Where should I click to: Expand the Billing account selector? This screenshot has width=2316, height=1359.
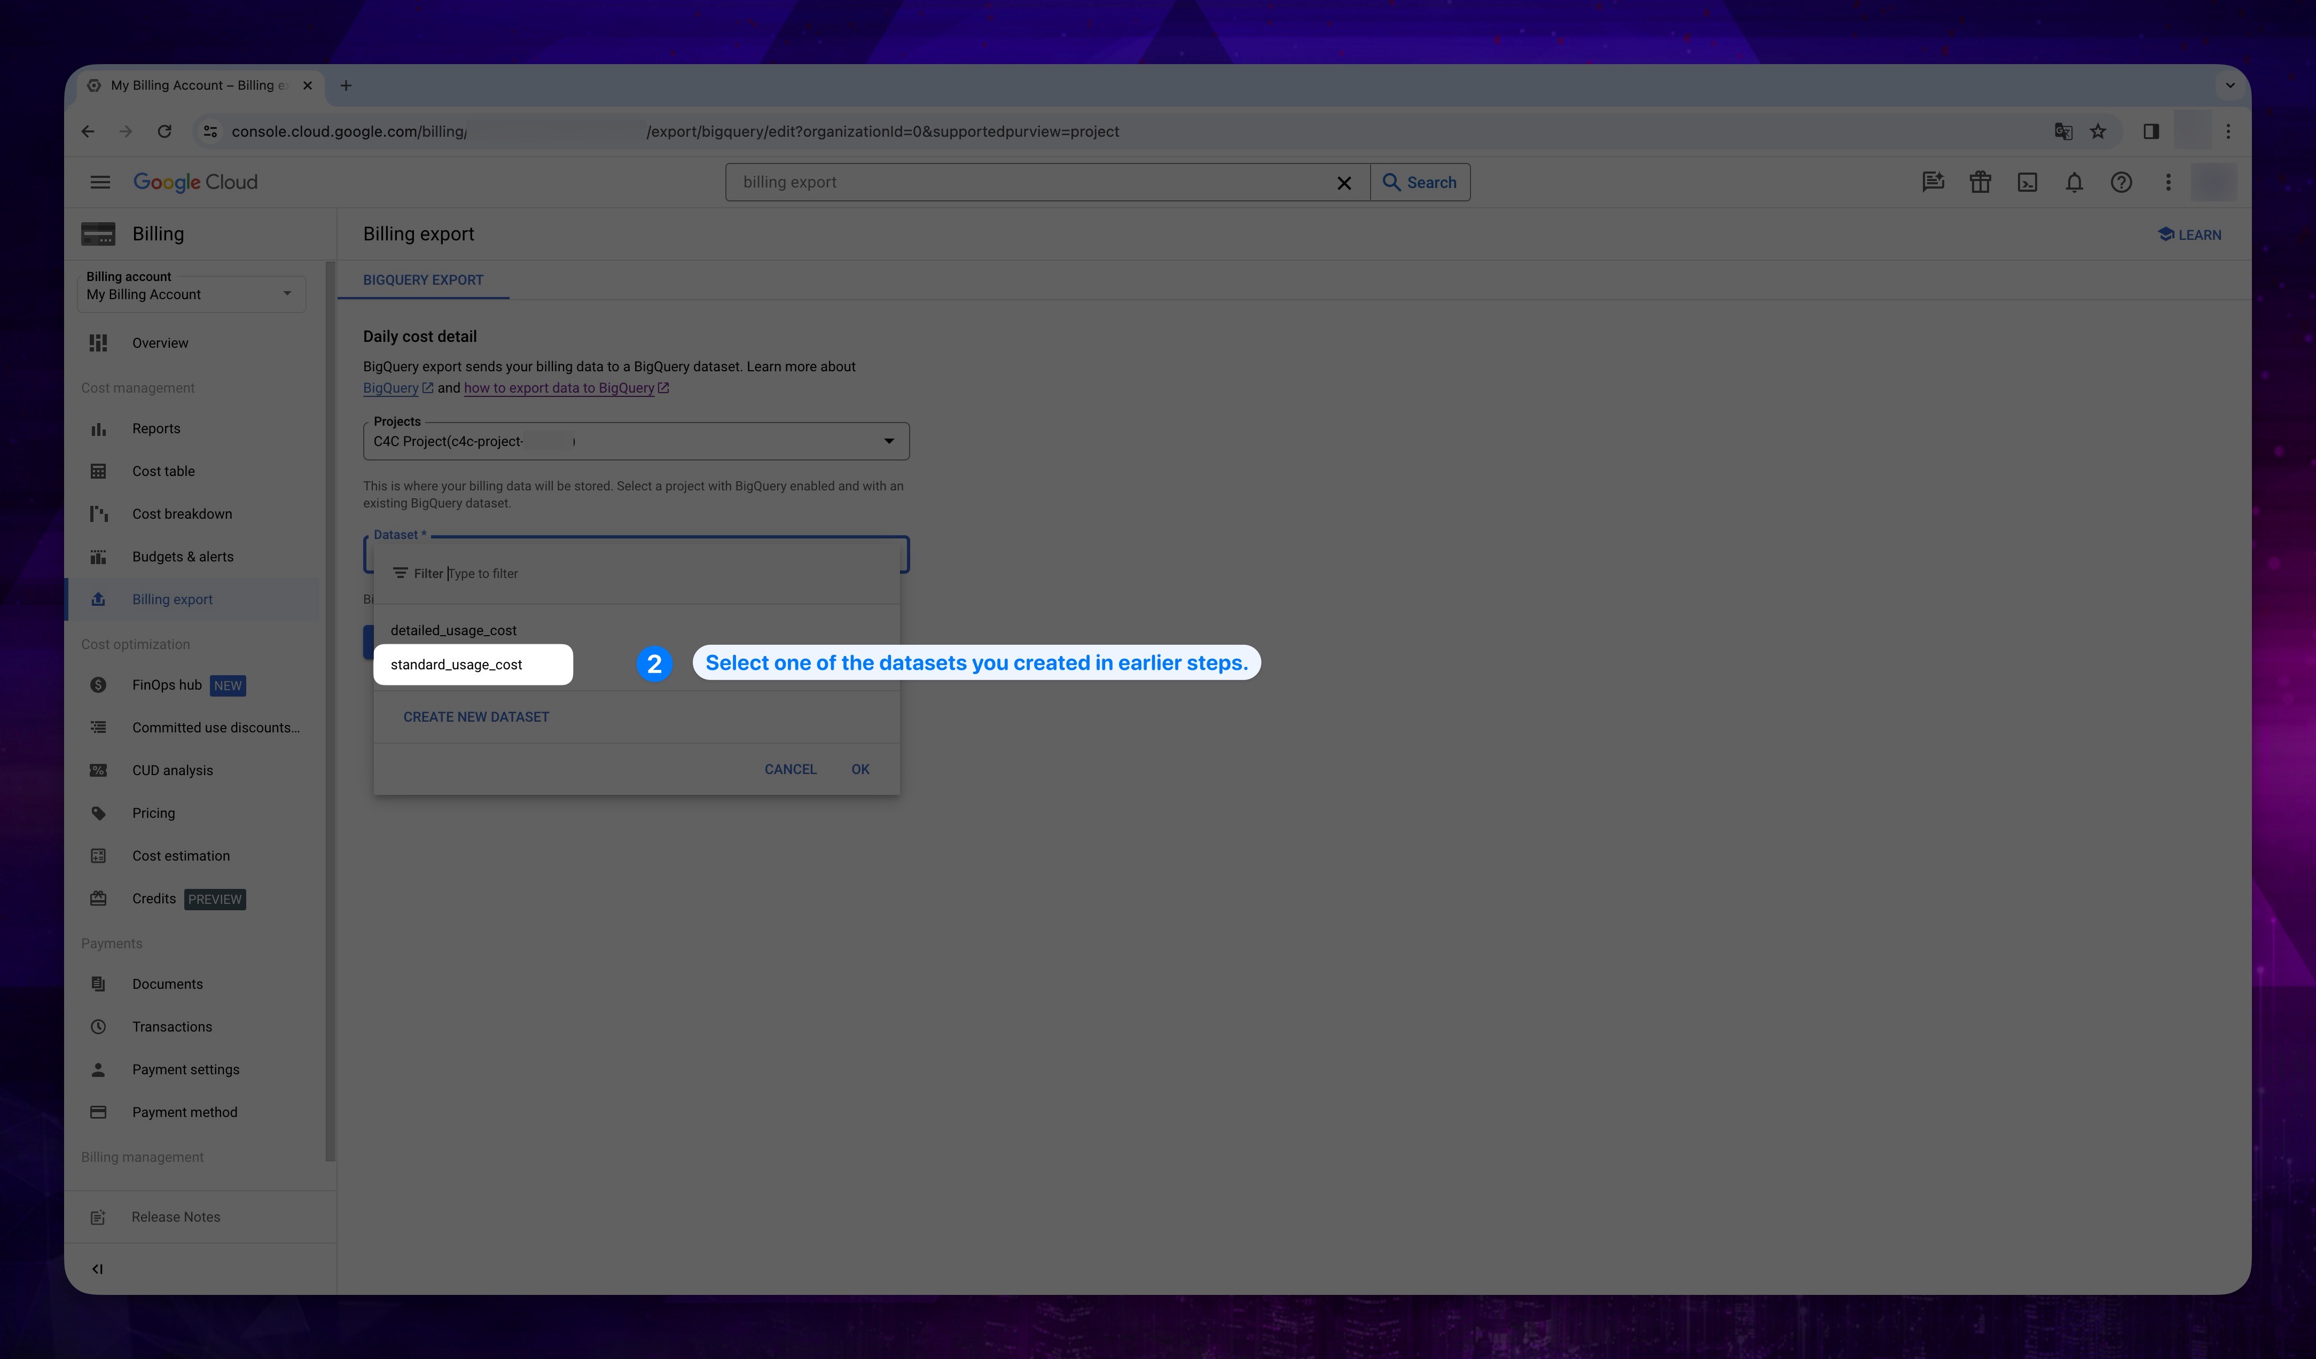tap(285, 294)
